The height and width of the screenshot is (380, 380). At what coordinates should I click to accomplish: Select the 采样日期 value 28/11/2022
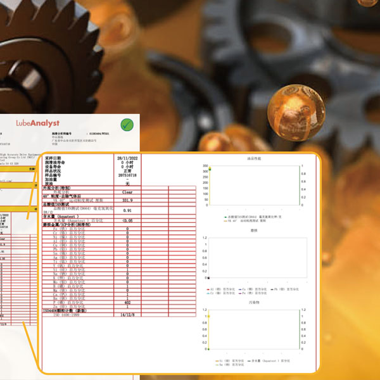point(127,158)
